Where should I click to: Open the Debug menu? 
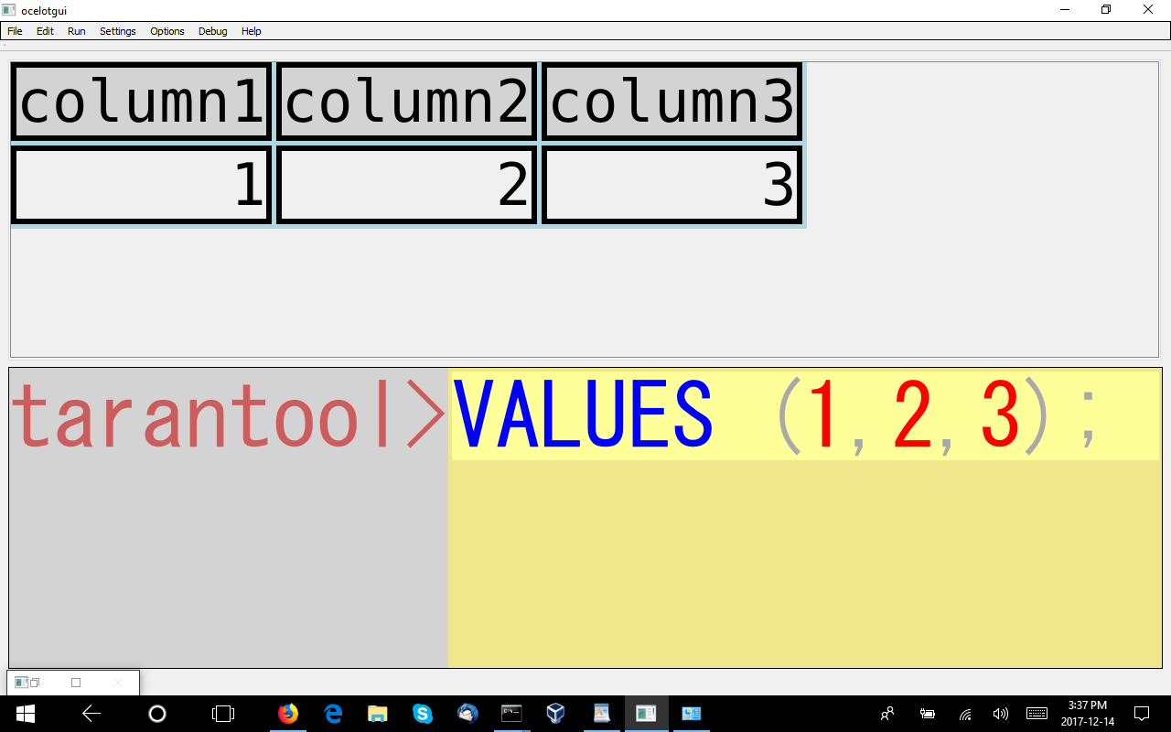coord(213,31)
